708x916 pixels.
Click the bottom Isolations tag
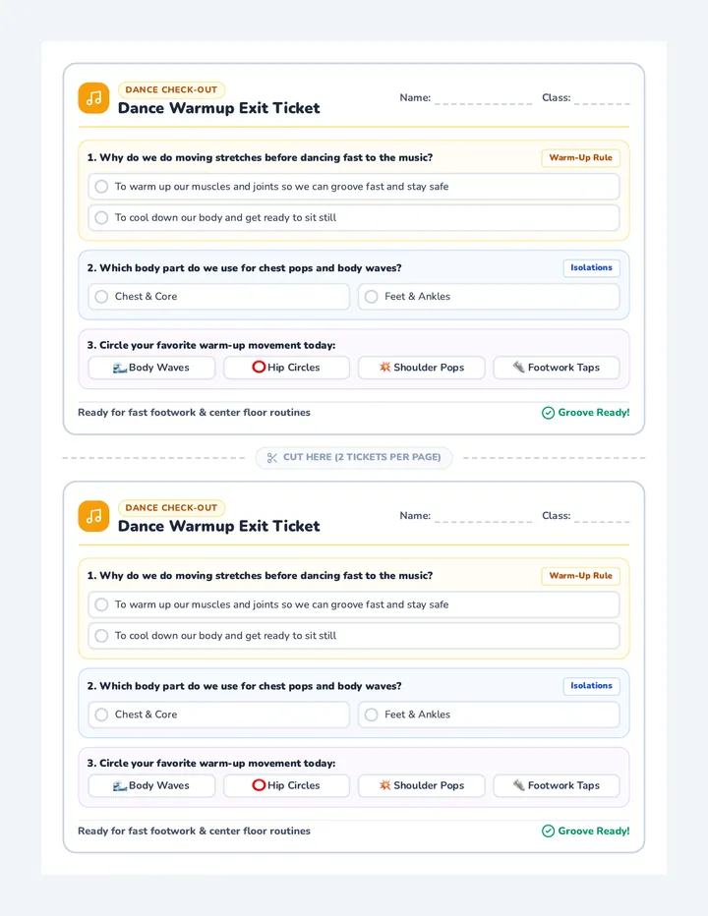(x=591, y=686)
